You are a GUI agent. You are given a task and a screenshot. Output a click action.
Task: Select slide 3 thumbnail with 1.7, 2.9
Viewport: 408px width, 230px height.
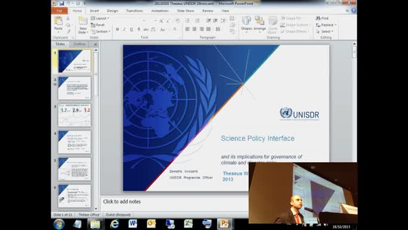tap(75, 115)
